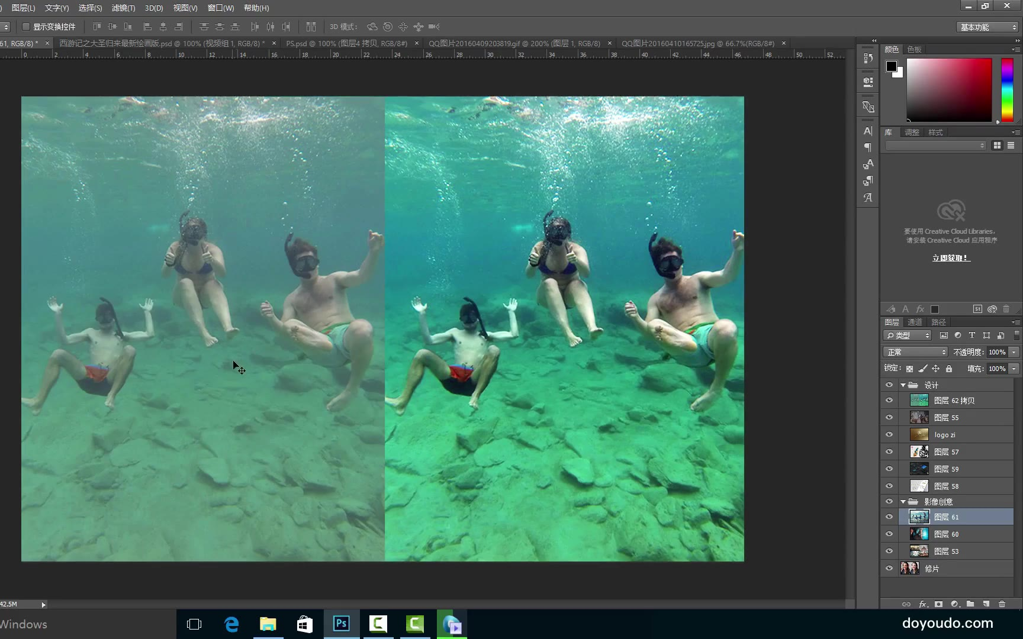Open the 滤镜(T) menu
Viewport: 1023px width, 639px height.
pyautogui.click(x=123, y=8)
